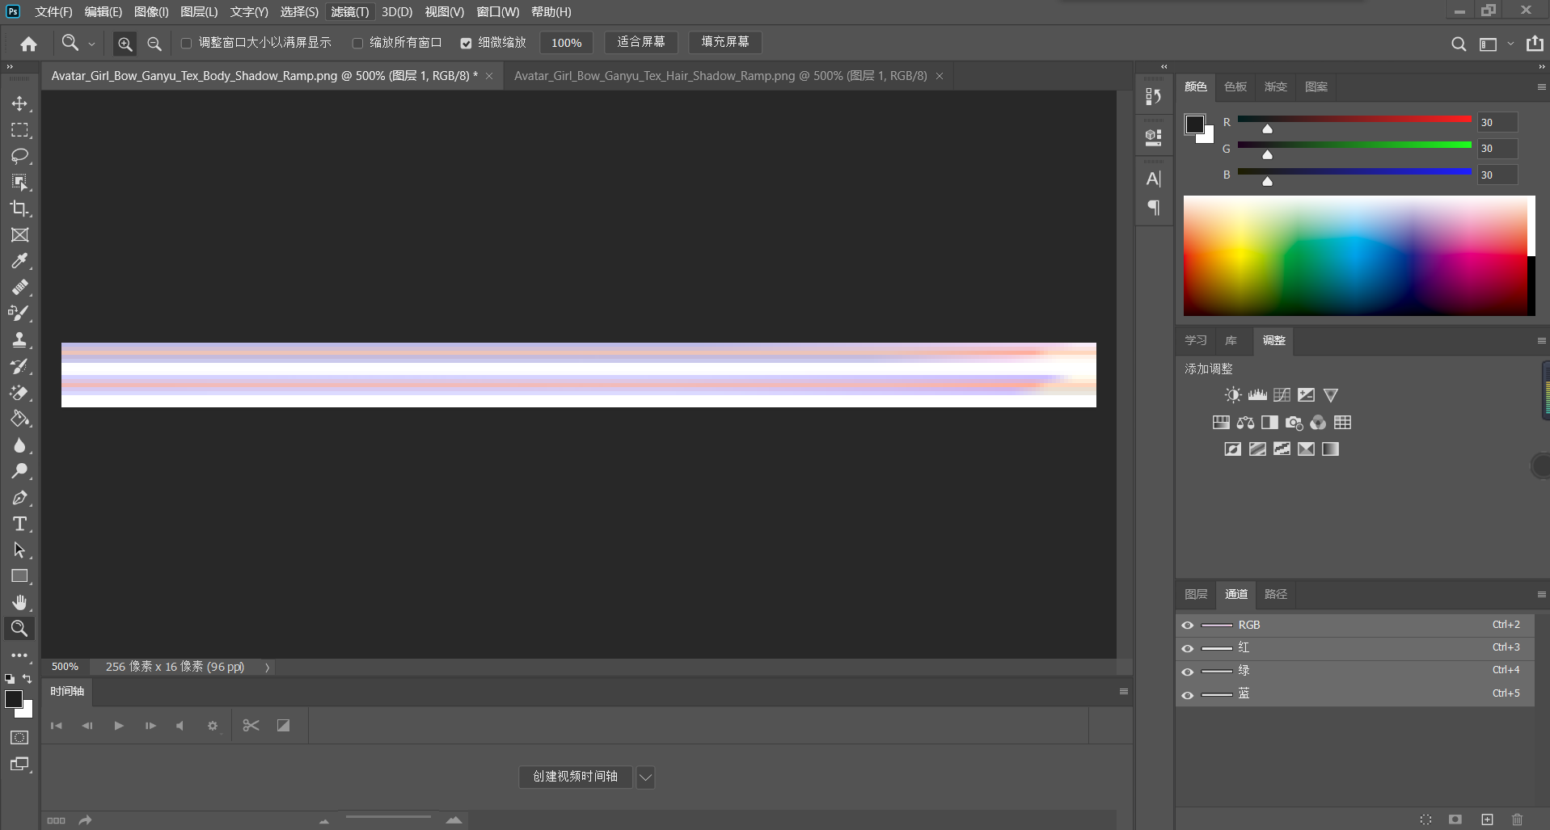Hide the RGB channel visibility

point(1187,625)
